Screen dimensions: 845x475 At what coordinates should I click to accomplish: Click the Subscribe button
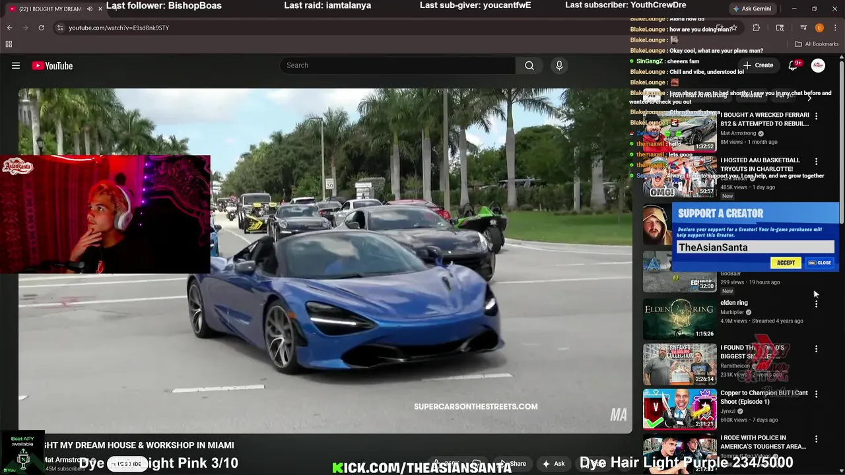point(127,464)
